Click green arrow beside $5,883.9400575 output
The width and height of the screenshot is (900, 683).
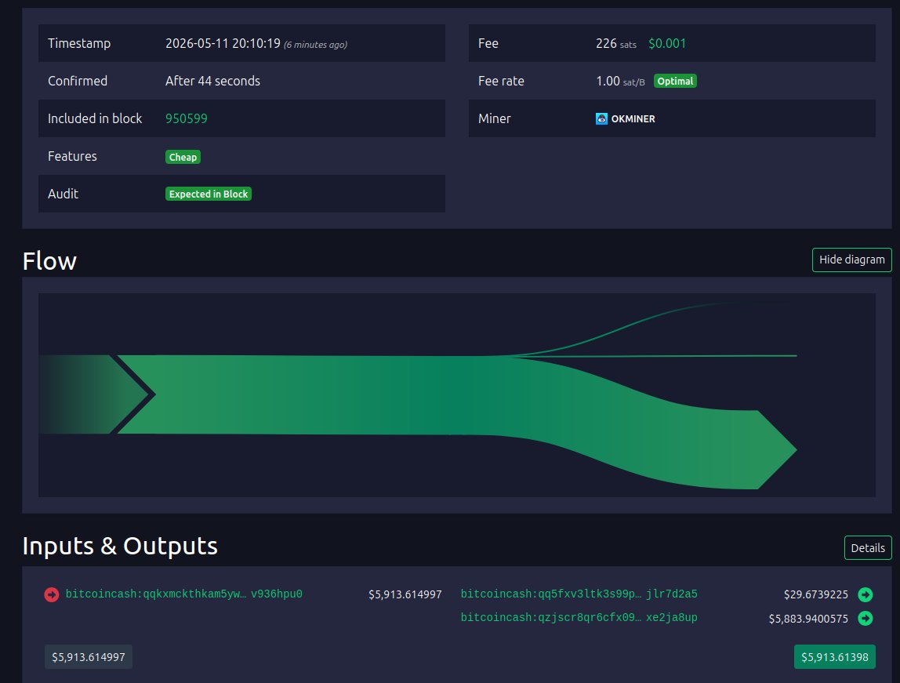click(x=865, y=618)
